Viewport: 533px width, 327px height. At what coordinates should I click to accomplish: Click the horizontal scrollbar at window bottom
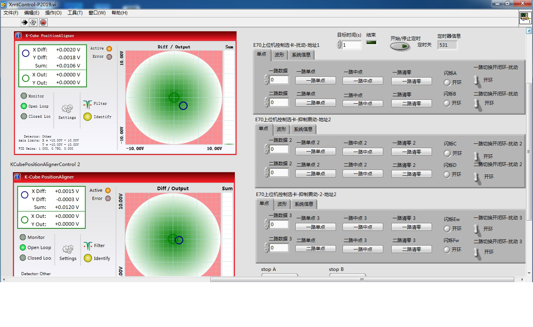click(362, 279)
